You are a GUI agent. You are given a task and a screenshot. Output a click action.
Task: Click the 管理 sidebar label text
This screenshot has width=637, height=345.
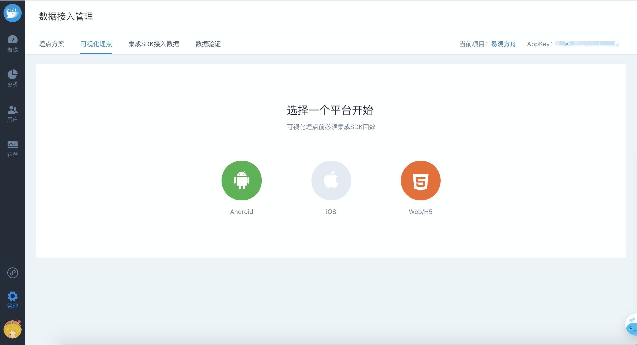point(13,306)
